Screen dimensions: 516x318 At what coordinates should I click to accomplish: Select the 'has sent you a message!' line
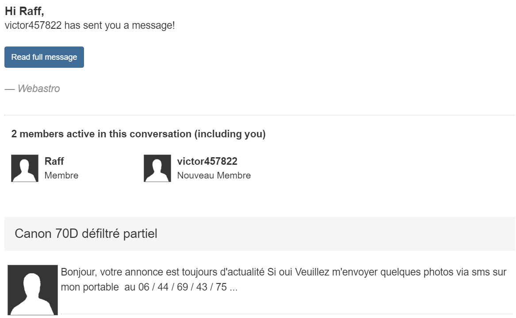(119, 25)
